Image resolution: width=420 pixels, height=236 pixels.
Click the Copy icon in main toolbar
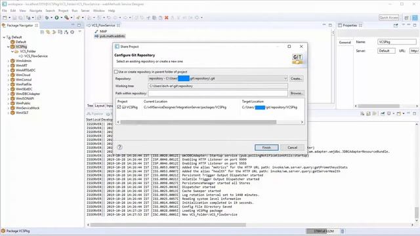[154, 18]
